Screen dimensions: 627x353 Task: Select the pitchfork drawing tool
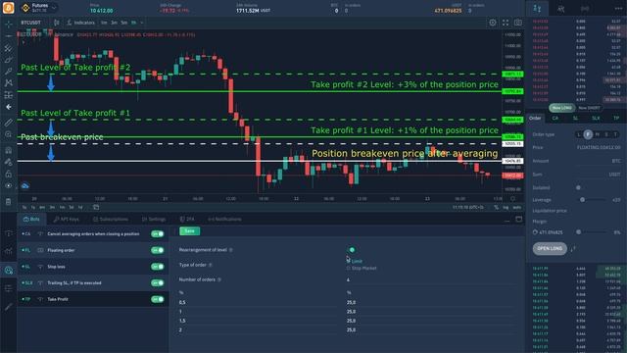point(9,48)
